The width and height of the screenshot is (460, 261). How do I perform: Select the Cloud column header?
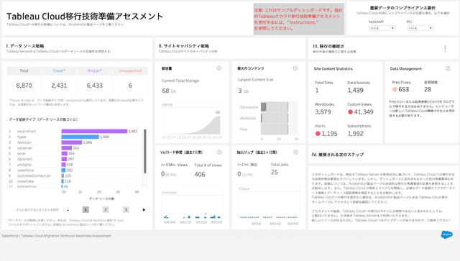pos(59,70)
